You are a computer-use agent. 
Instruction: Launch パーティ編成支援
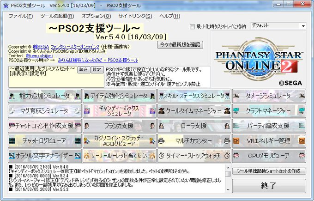269,126
